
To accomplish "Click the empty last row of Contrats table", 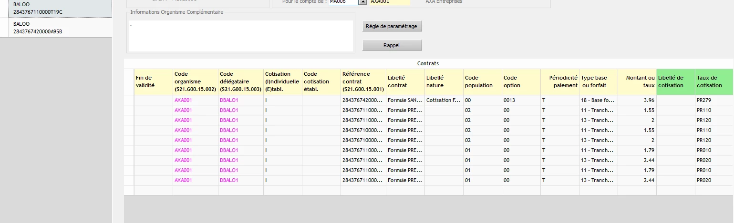I will coord(428,190).
